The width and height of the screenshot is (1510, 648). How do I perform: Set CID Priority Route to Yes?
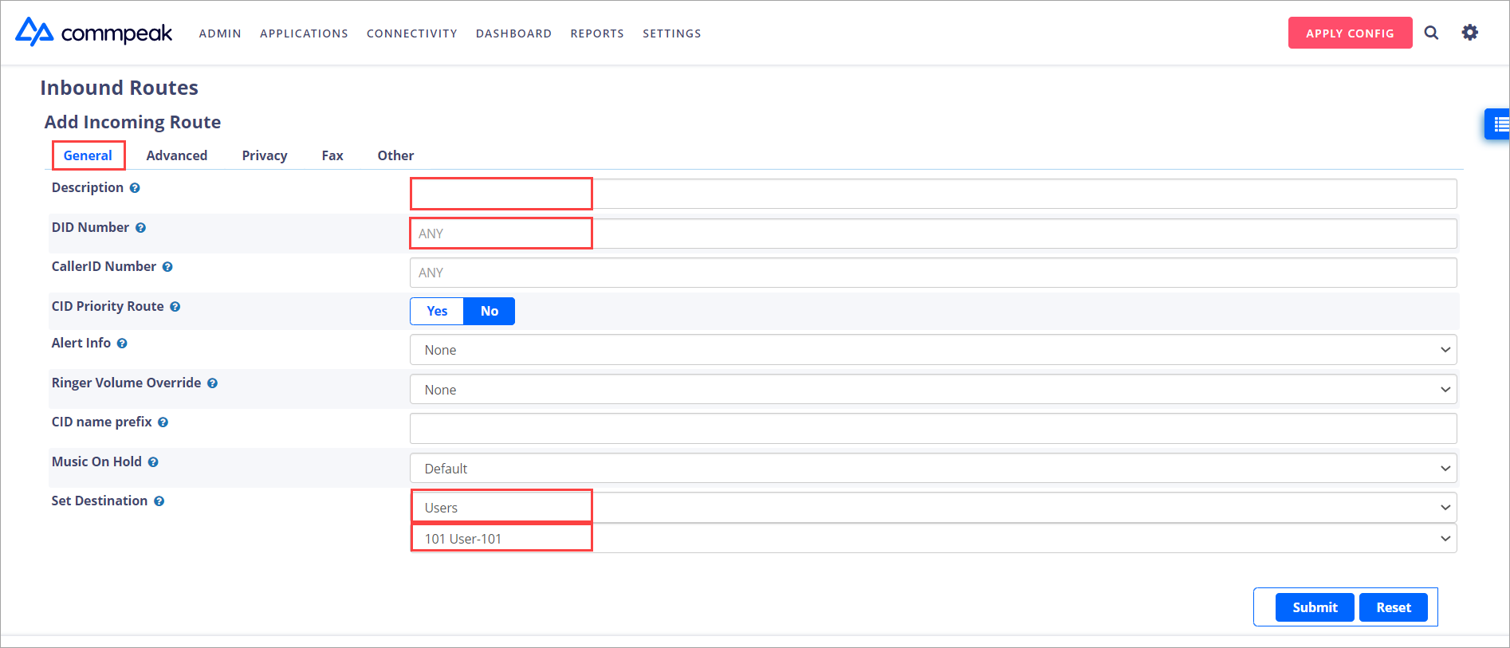click(x=437, y=311)
